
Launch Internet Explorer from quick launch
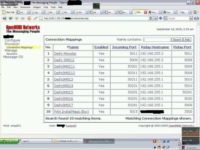(x=168, y=141)
